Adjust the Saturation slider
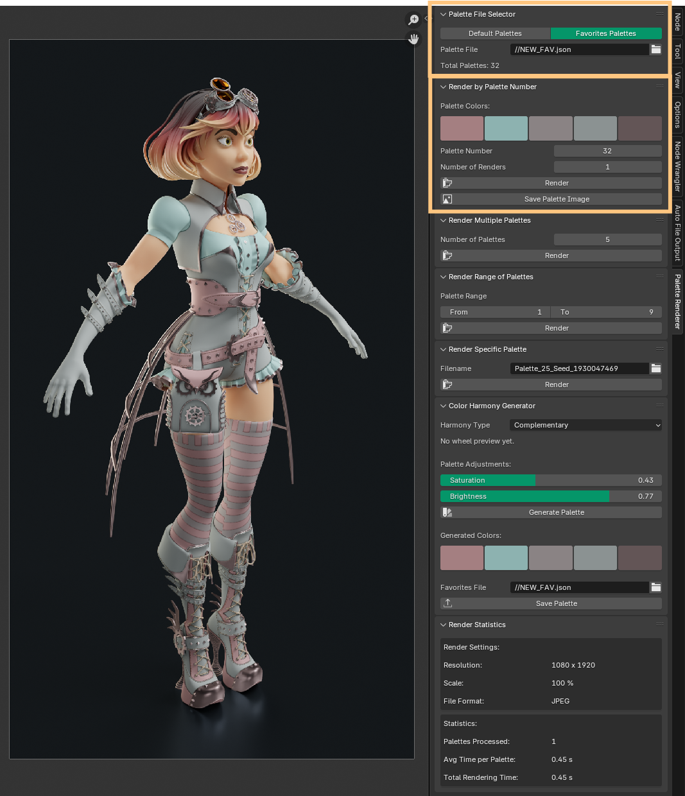 pos(551,480)
